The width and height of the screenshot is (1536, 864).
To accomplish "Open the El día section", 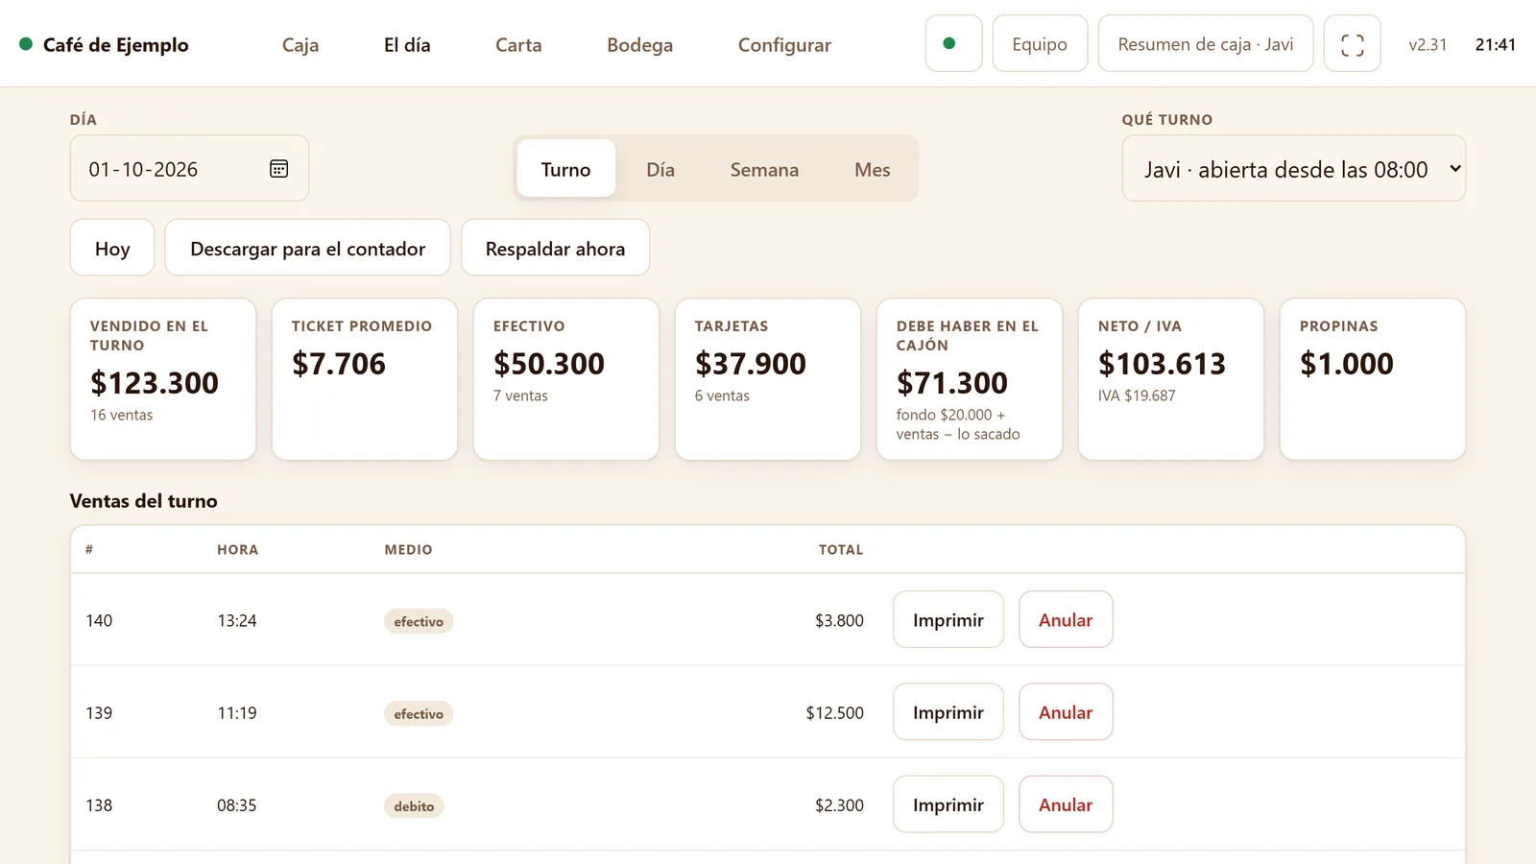I will click(x=407, y=44).
